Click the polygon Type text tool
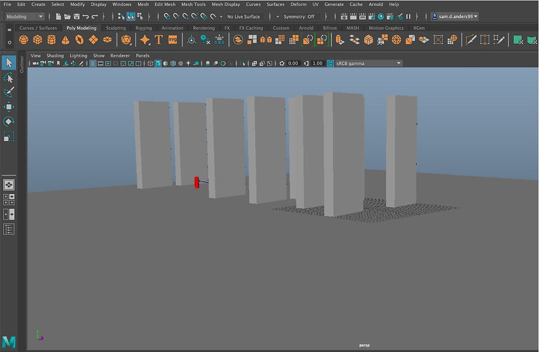This screenshot has width=539, height=352. pos(158,40)
